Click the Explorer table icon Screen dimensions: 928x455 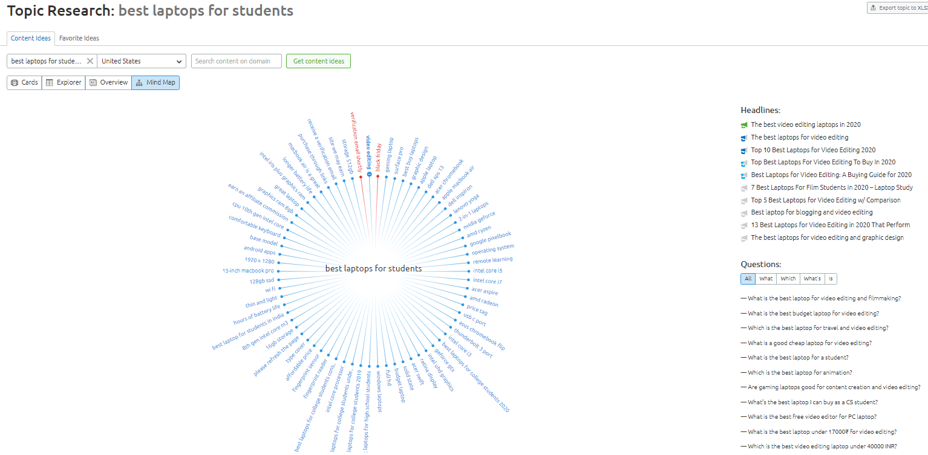click(x=50, y=83)
